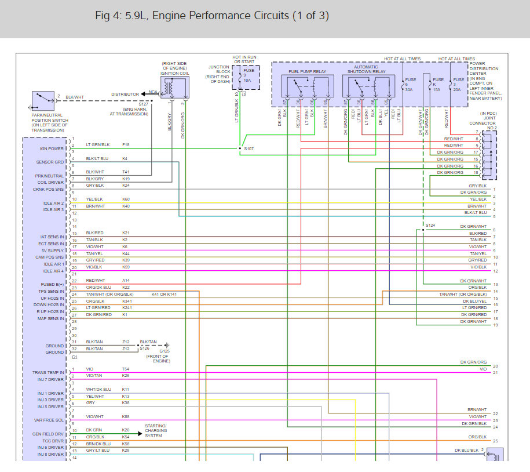
Task: Click the S124 splice dot
Action: 423,230
